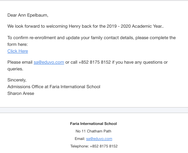Click the name Henry in the welcome sentence
This screenshot has height=153, width=188.
click(75, 26)
